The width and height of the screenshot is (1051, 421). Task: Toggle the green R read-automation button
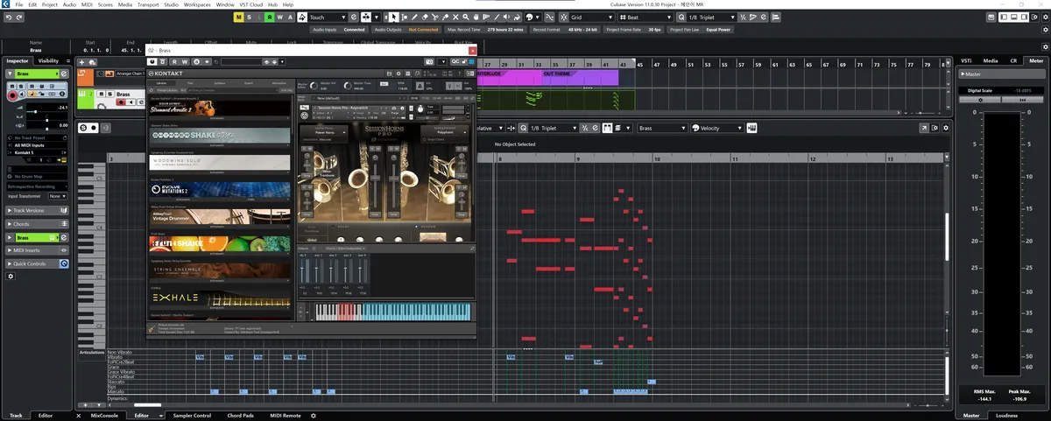[272, 17]
